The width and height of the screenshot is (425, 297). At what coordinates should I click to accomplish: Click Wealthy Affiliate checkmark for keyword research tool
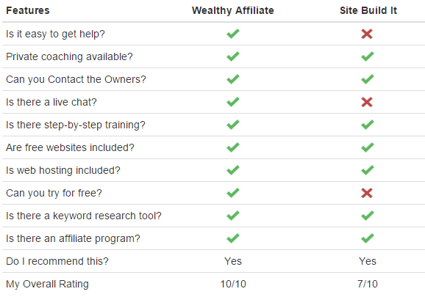pos(233,216)
